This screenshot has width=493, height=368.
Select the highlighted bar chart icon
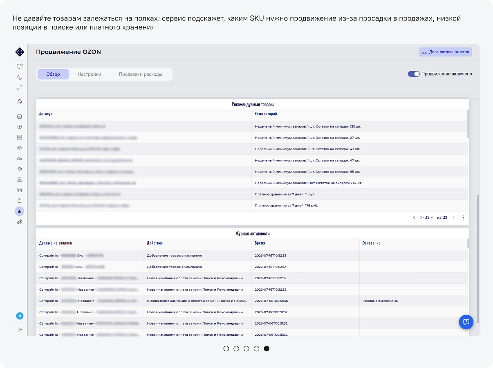20,211
